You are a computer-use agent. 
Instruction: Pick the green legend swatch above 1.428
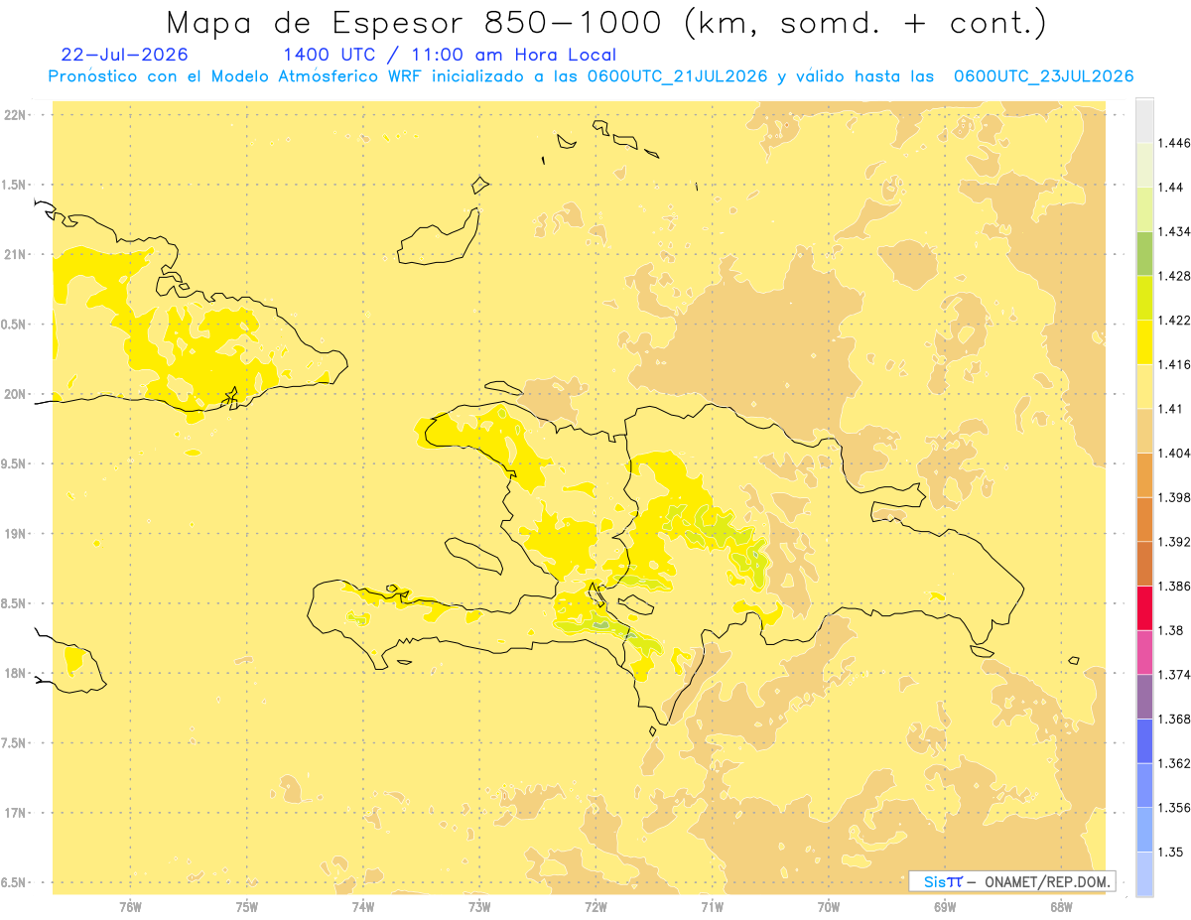pos(1144,253)
